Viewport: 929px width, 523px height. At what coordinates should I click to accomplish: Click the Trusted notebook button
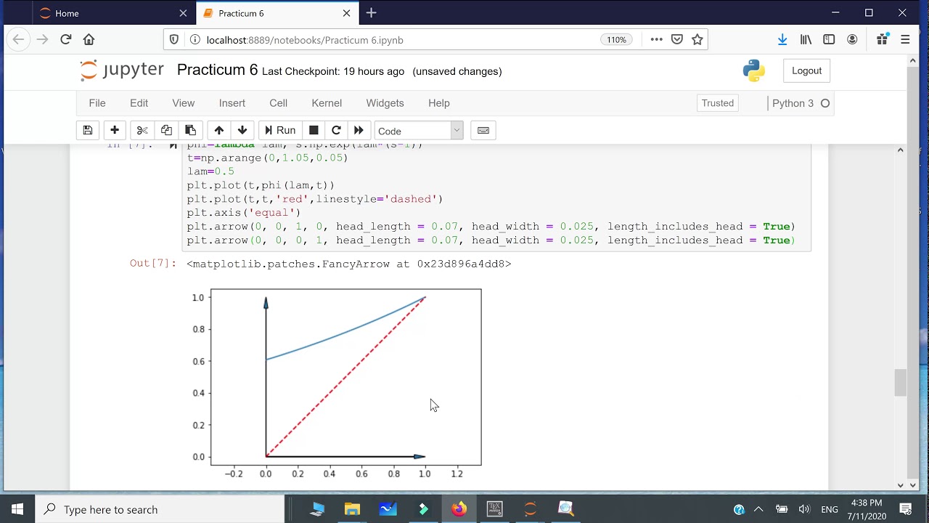(718, 103)
